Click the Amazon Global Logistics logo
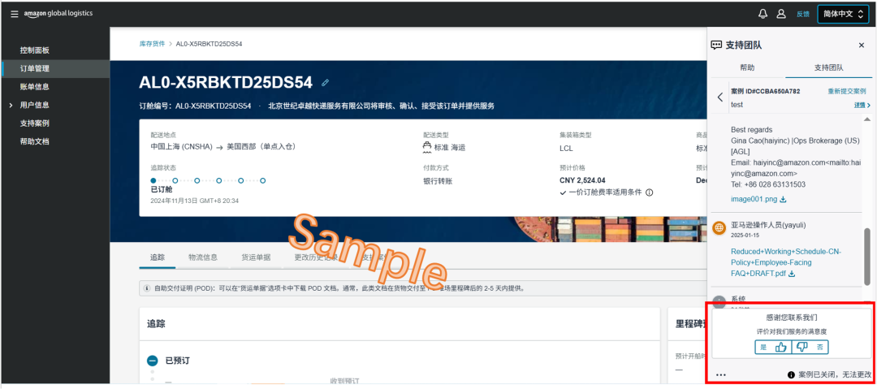 click(58, 14)
